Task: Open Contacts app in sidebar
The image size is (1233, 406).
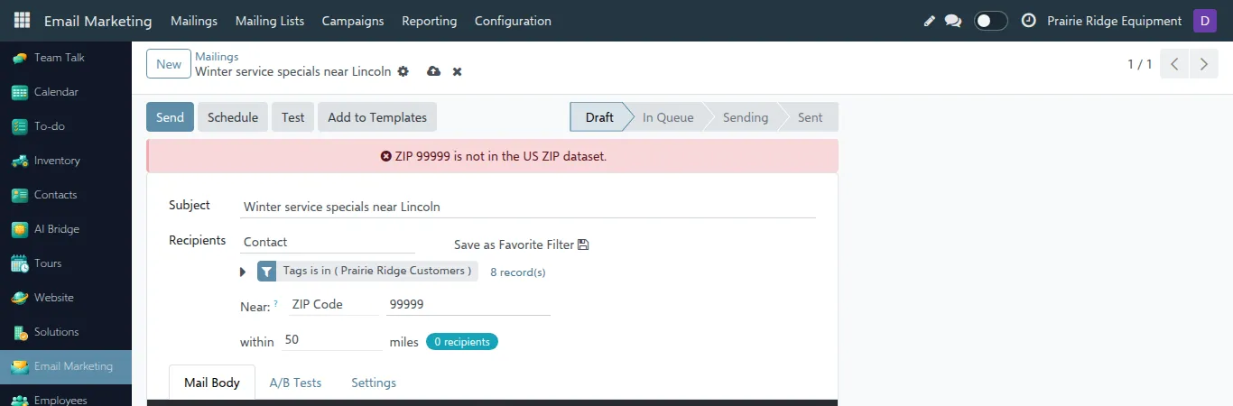Action: [x=66, y=195]
